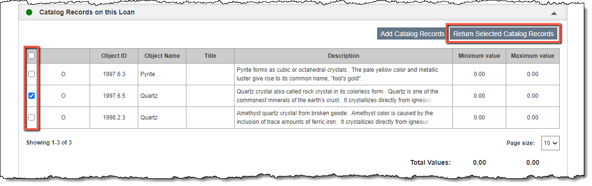Click the Title column header
Image resolution: width=592 pixels, height=186 pixels.
point(210,56)
